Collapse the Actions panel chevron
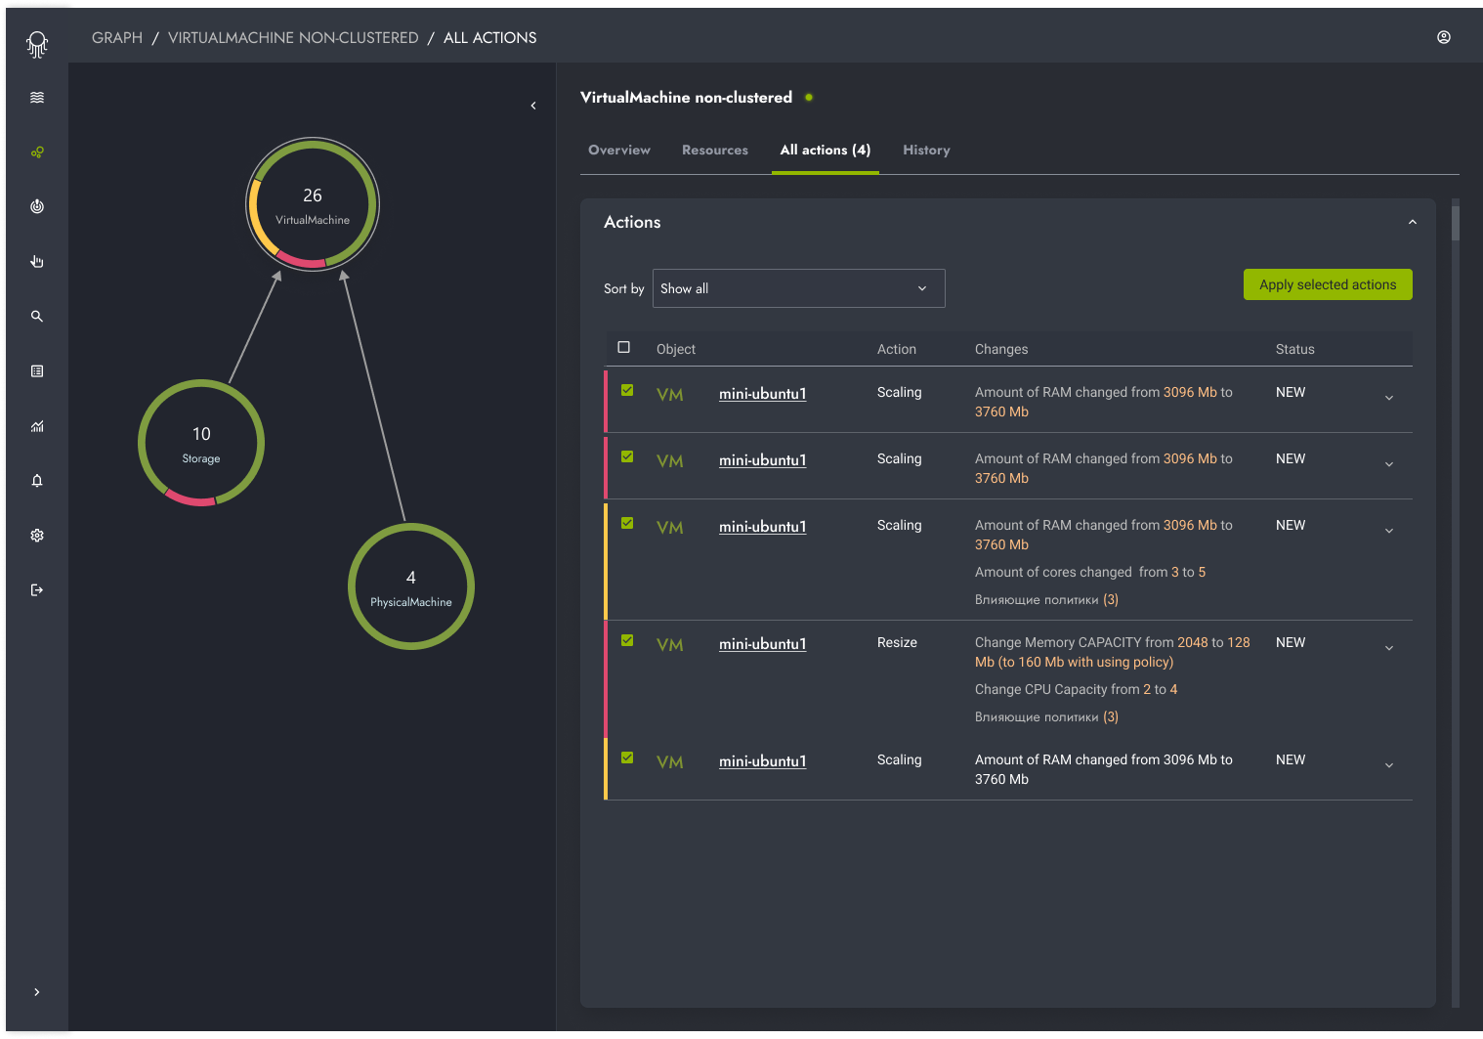1483x1039 pixels. [x=1413, y=223]
